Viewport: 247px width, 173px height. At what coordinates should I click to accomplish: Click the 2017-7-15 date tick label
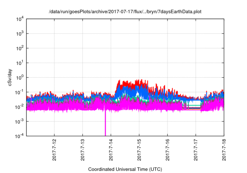click(x=139, y=150)
